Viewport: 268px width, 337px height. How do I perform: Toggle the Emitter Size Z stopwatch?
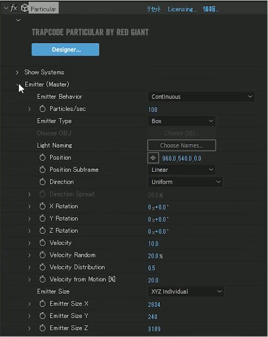(x=42, y=328)
